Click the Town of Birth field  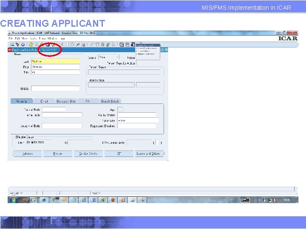click(62, 115)
